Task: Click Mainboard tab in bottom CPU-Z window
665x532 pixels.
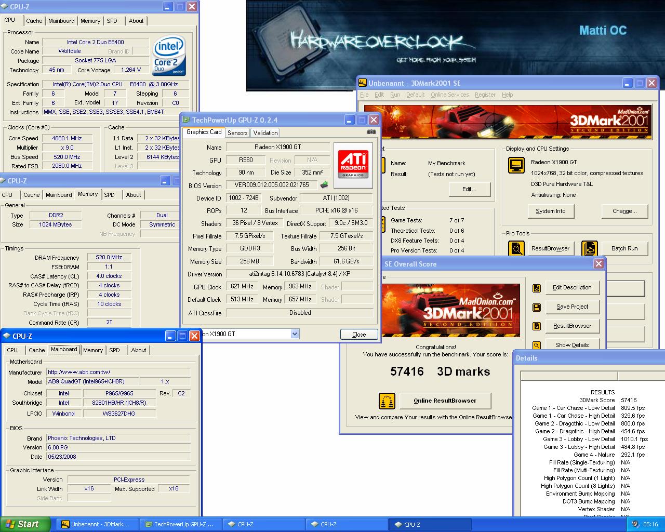Action: (x=64, y=350)
